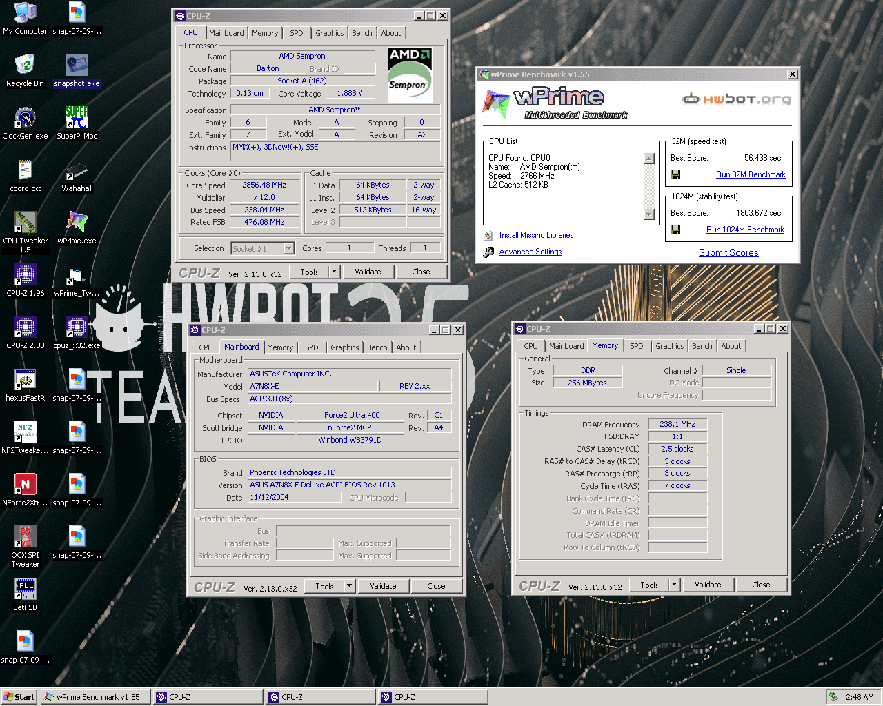The image size is (883, 706).
Task: Click Validate in top CPU-Z window
Action: pos(368,272)
